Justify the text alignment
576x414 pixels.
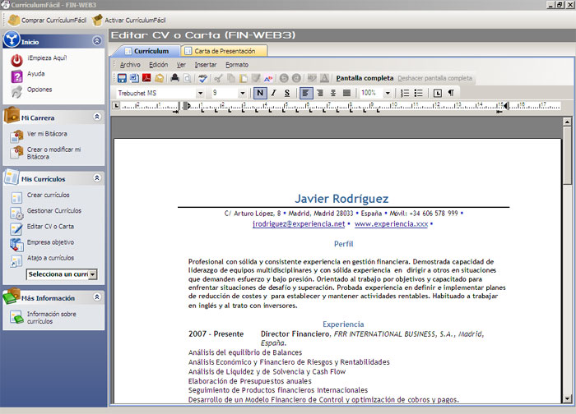pyautogui.click(x=346, y=93)
